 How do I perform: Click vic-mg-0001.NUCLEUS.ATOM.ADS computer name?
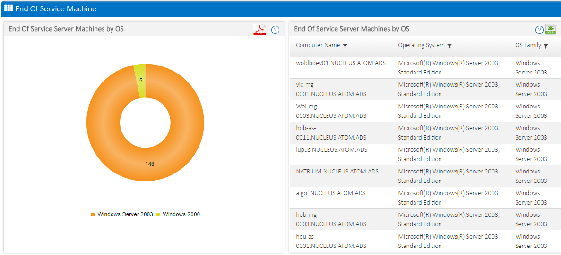(x=331, y=90)
